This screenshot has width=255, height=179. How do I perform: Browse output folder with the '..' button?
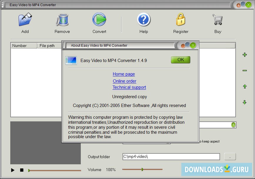click(x=230, y=157)
